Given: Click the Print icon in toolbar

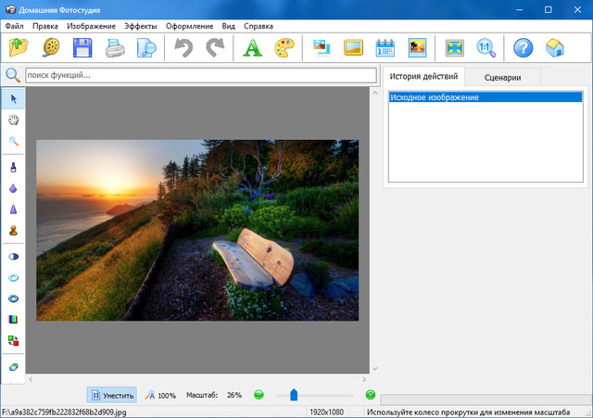Looking at the screenshot, I should pos(114,48).
